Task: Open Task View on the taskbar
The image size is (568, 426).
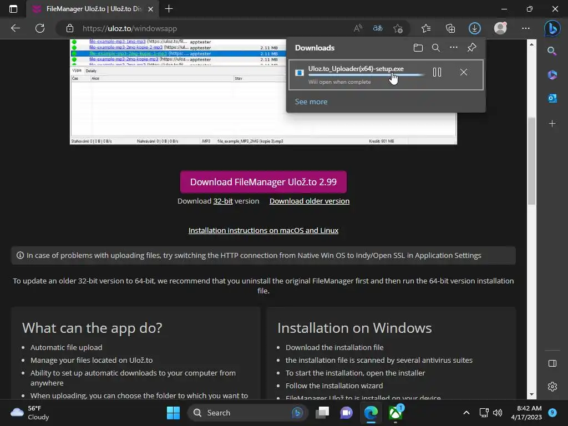Action: (x=322, y=413)
